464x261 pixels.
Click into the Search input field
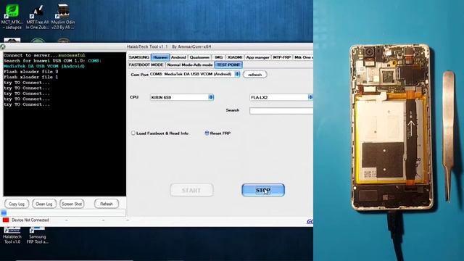click(281, 111)
